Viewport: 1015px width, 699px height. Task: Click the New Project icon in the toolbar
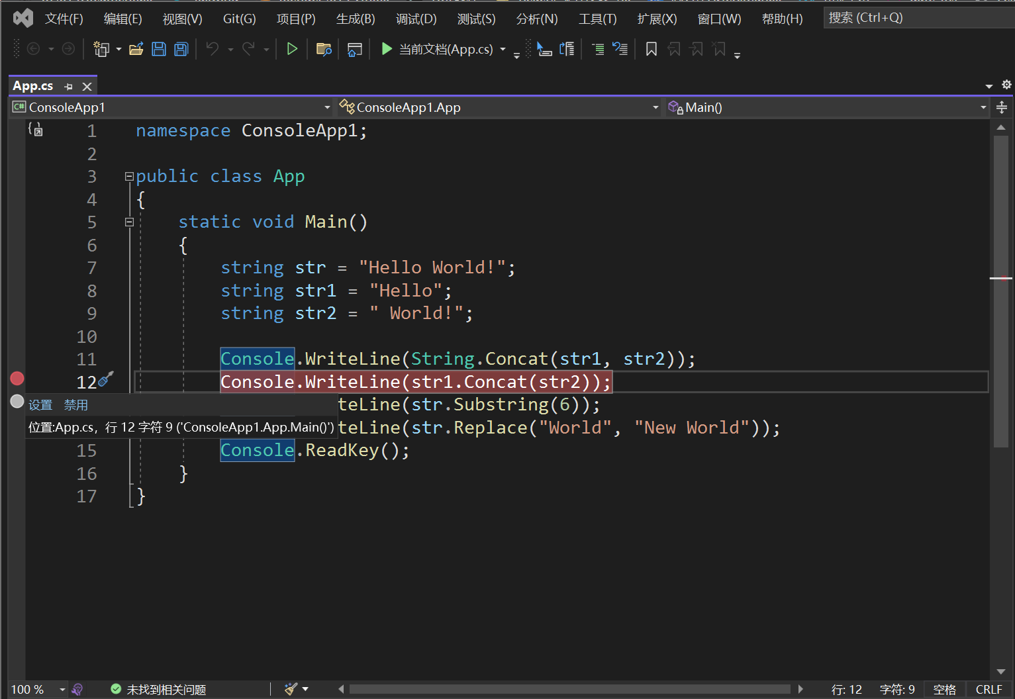pos(101,49)
